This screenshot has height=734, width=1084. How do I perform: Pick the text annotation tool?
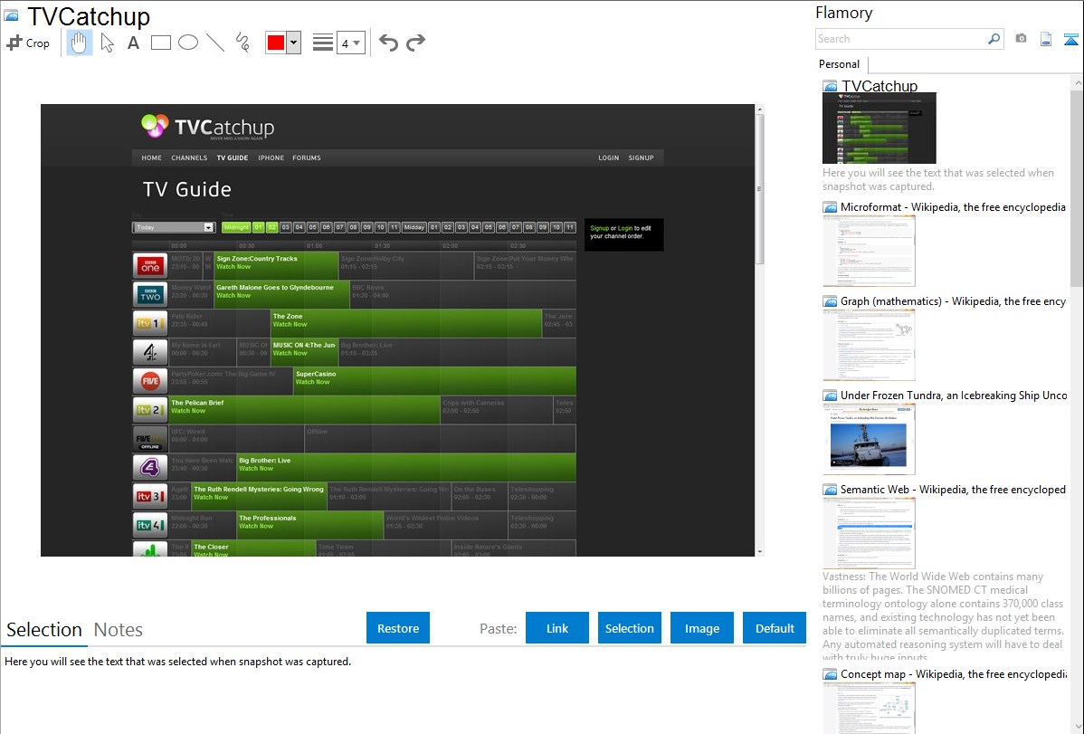pyautogui.click(x=133, y=43)
